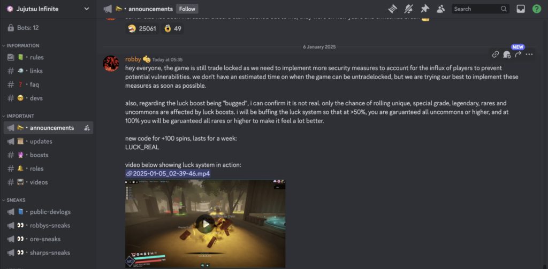Collapse the IMPORTANT category

[18, 116]
